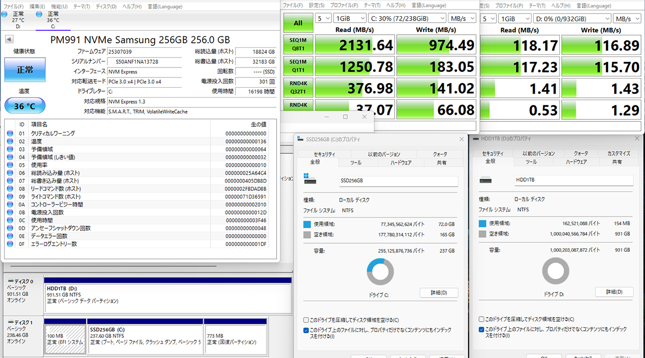Open the D: 0% (0/932GiB) drive dropdown
This screenshot has width=645, height=358.
pos(571,19)
